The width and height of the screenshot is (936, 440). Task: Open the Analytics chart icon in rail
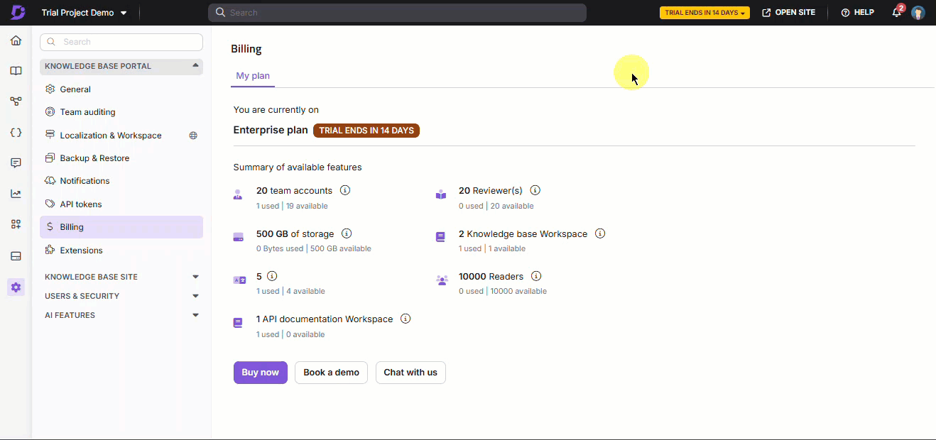16,194
